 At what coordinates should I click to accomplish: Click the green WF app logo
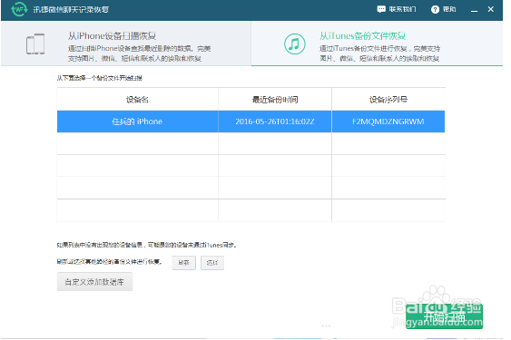point(19,9)
